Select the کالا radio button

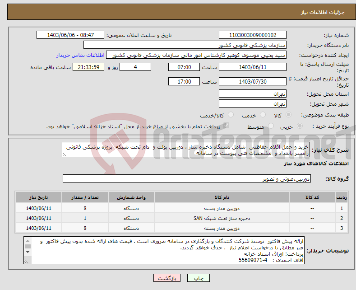coord(288,115)
